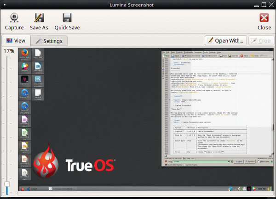
Task: Open the Save As dialog
Action: coord(39,22)
